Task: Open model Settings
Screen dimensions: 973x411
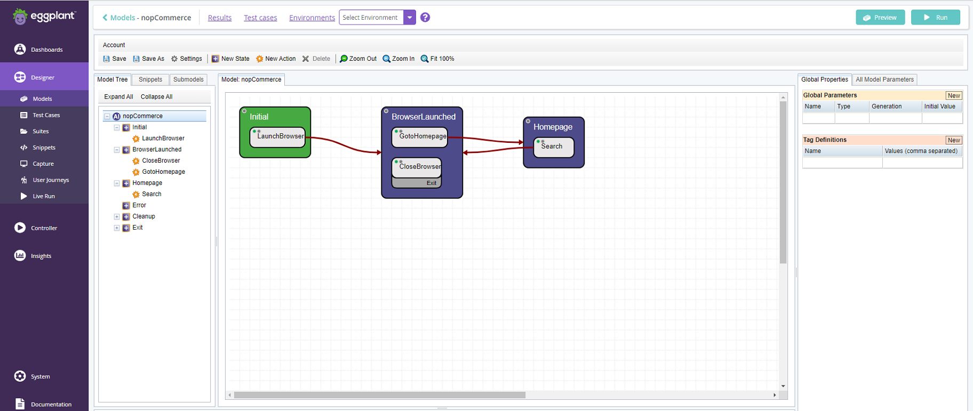Action: (x=186, y=59)
